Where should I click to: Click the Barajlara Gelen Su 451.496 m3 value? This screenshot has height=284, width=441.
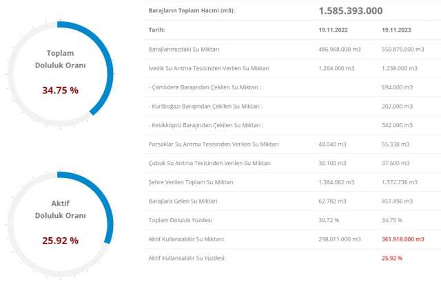coord(397,201)
